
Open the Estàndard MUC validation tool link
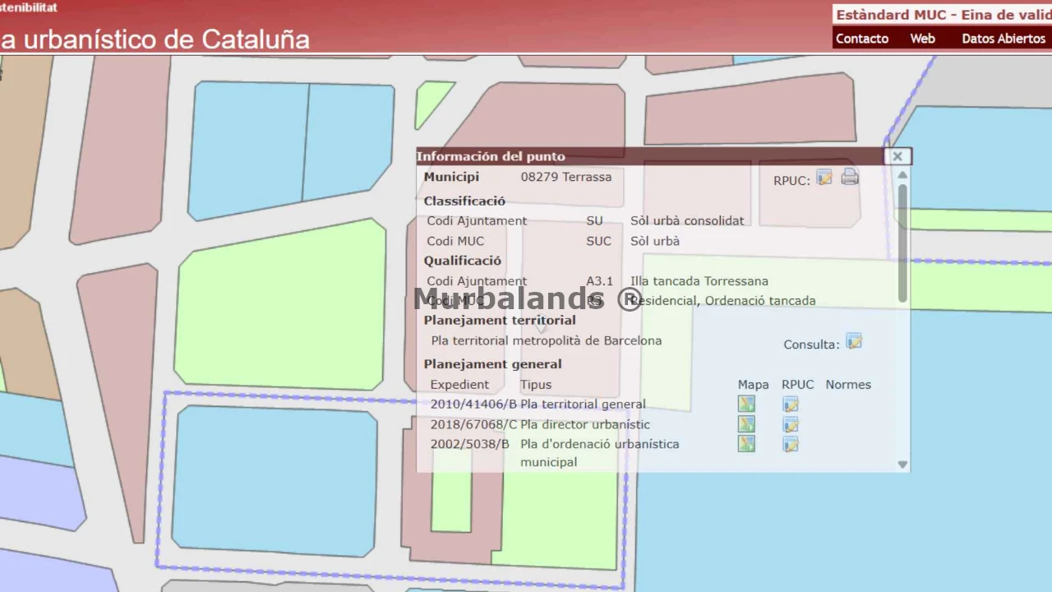click(x=943, y=15)
